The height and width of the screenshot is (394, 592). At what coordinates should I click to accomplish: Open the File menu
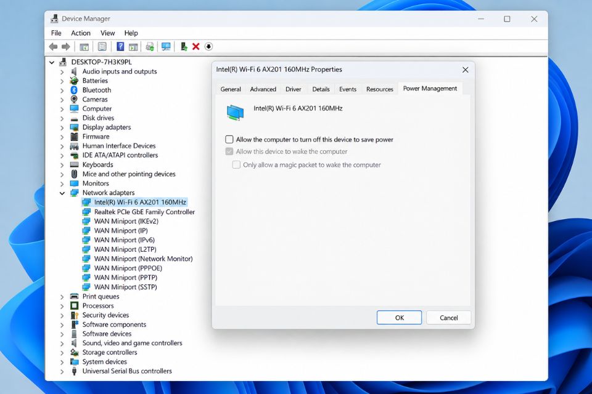[56, 33]
